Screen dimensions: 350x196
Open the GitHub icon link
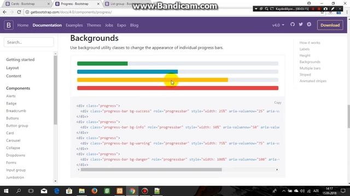(x=293, y=24)
